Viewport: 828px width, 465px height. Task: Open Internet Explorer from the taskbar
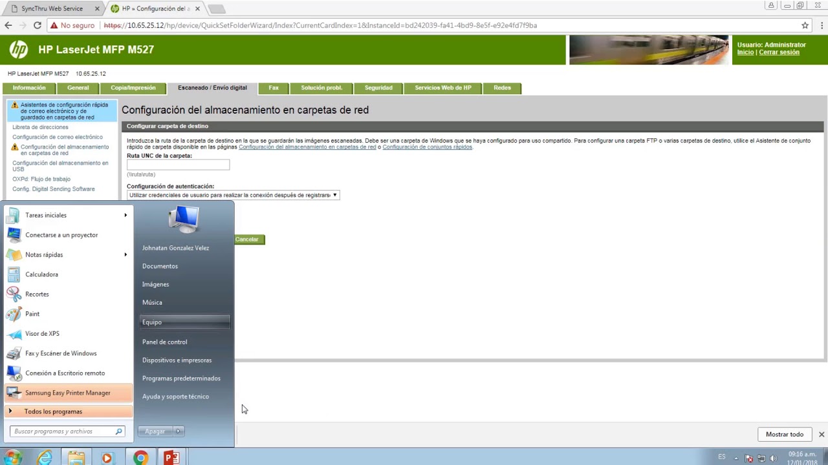tap(44, 458)
